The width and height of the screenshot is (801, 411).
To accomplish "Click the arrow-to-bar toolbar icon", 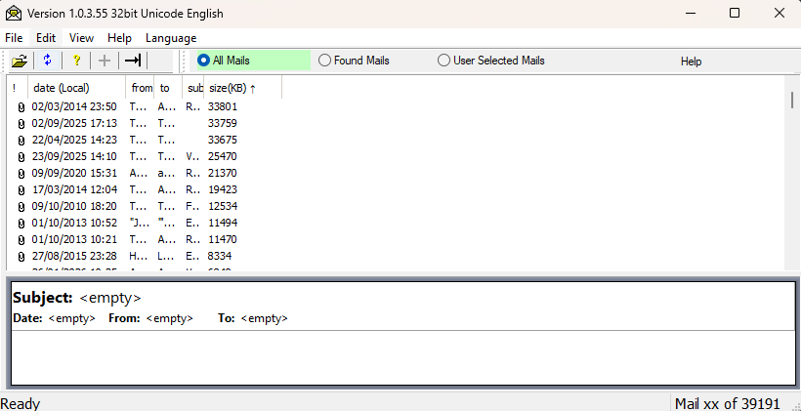I will [133, 61].
